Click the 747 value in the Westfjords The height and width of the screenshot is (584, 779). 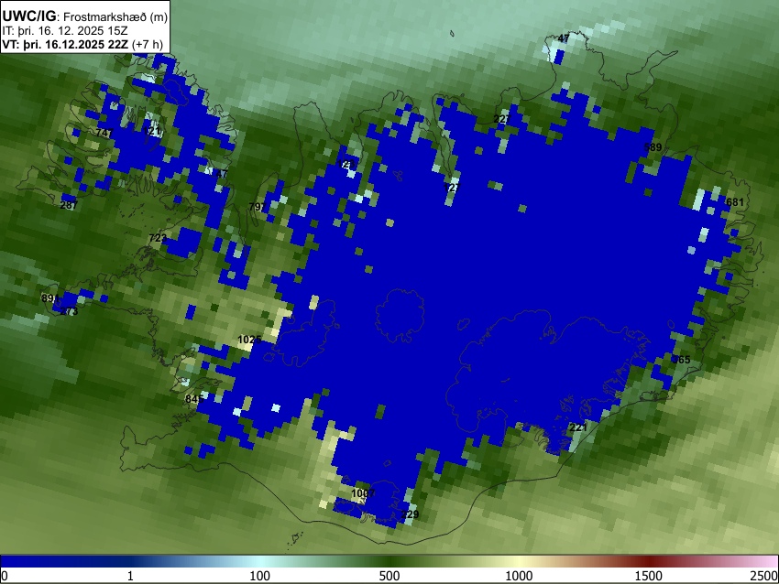click(x=104, y=133)
